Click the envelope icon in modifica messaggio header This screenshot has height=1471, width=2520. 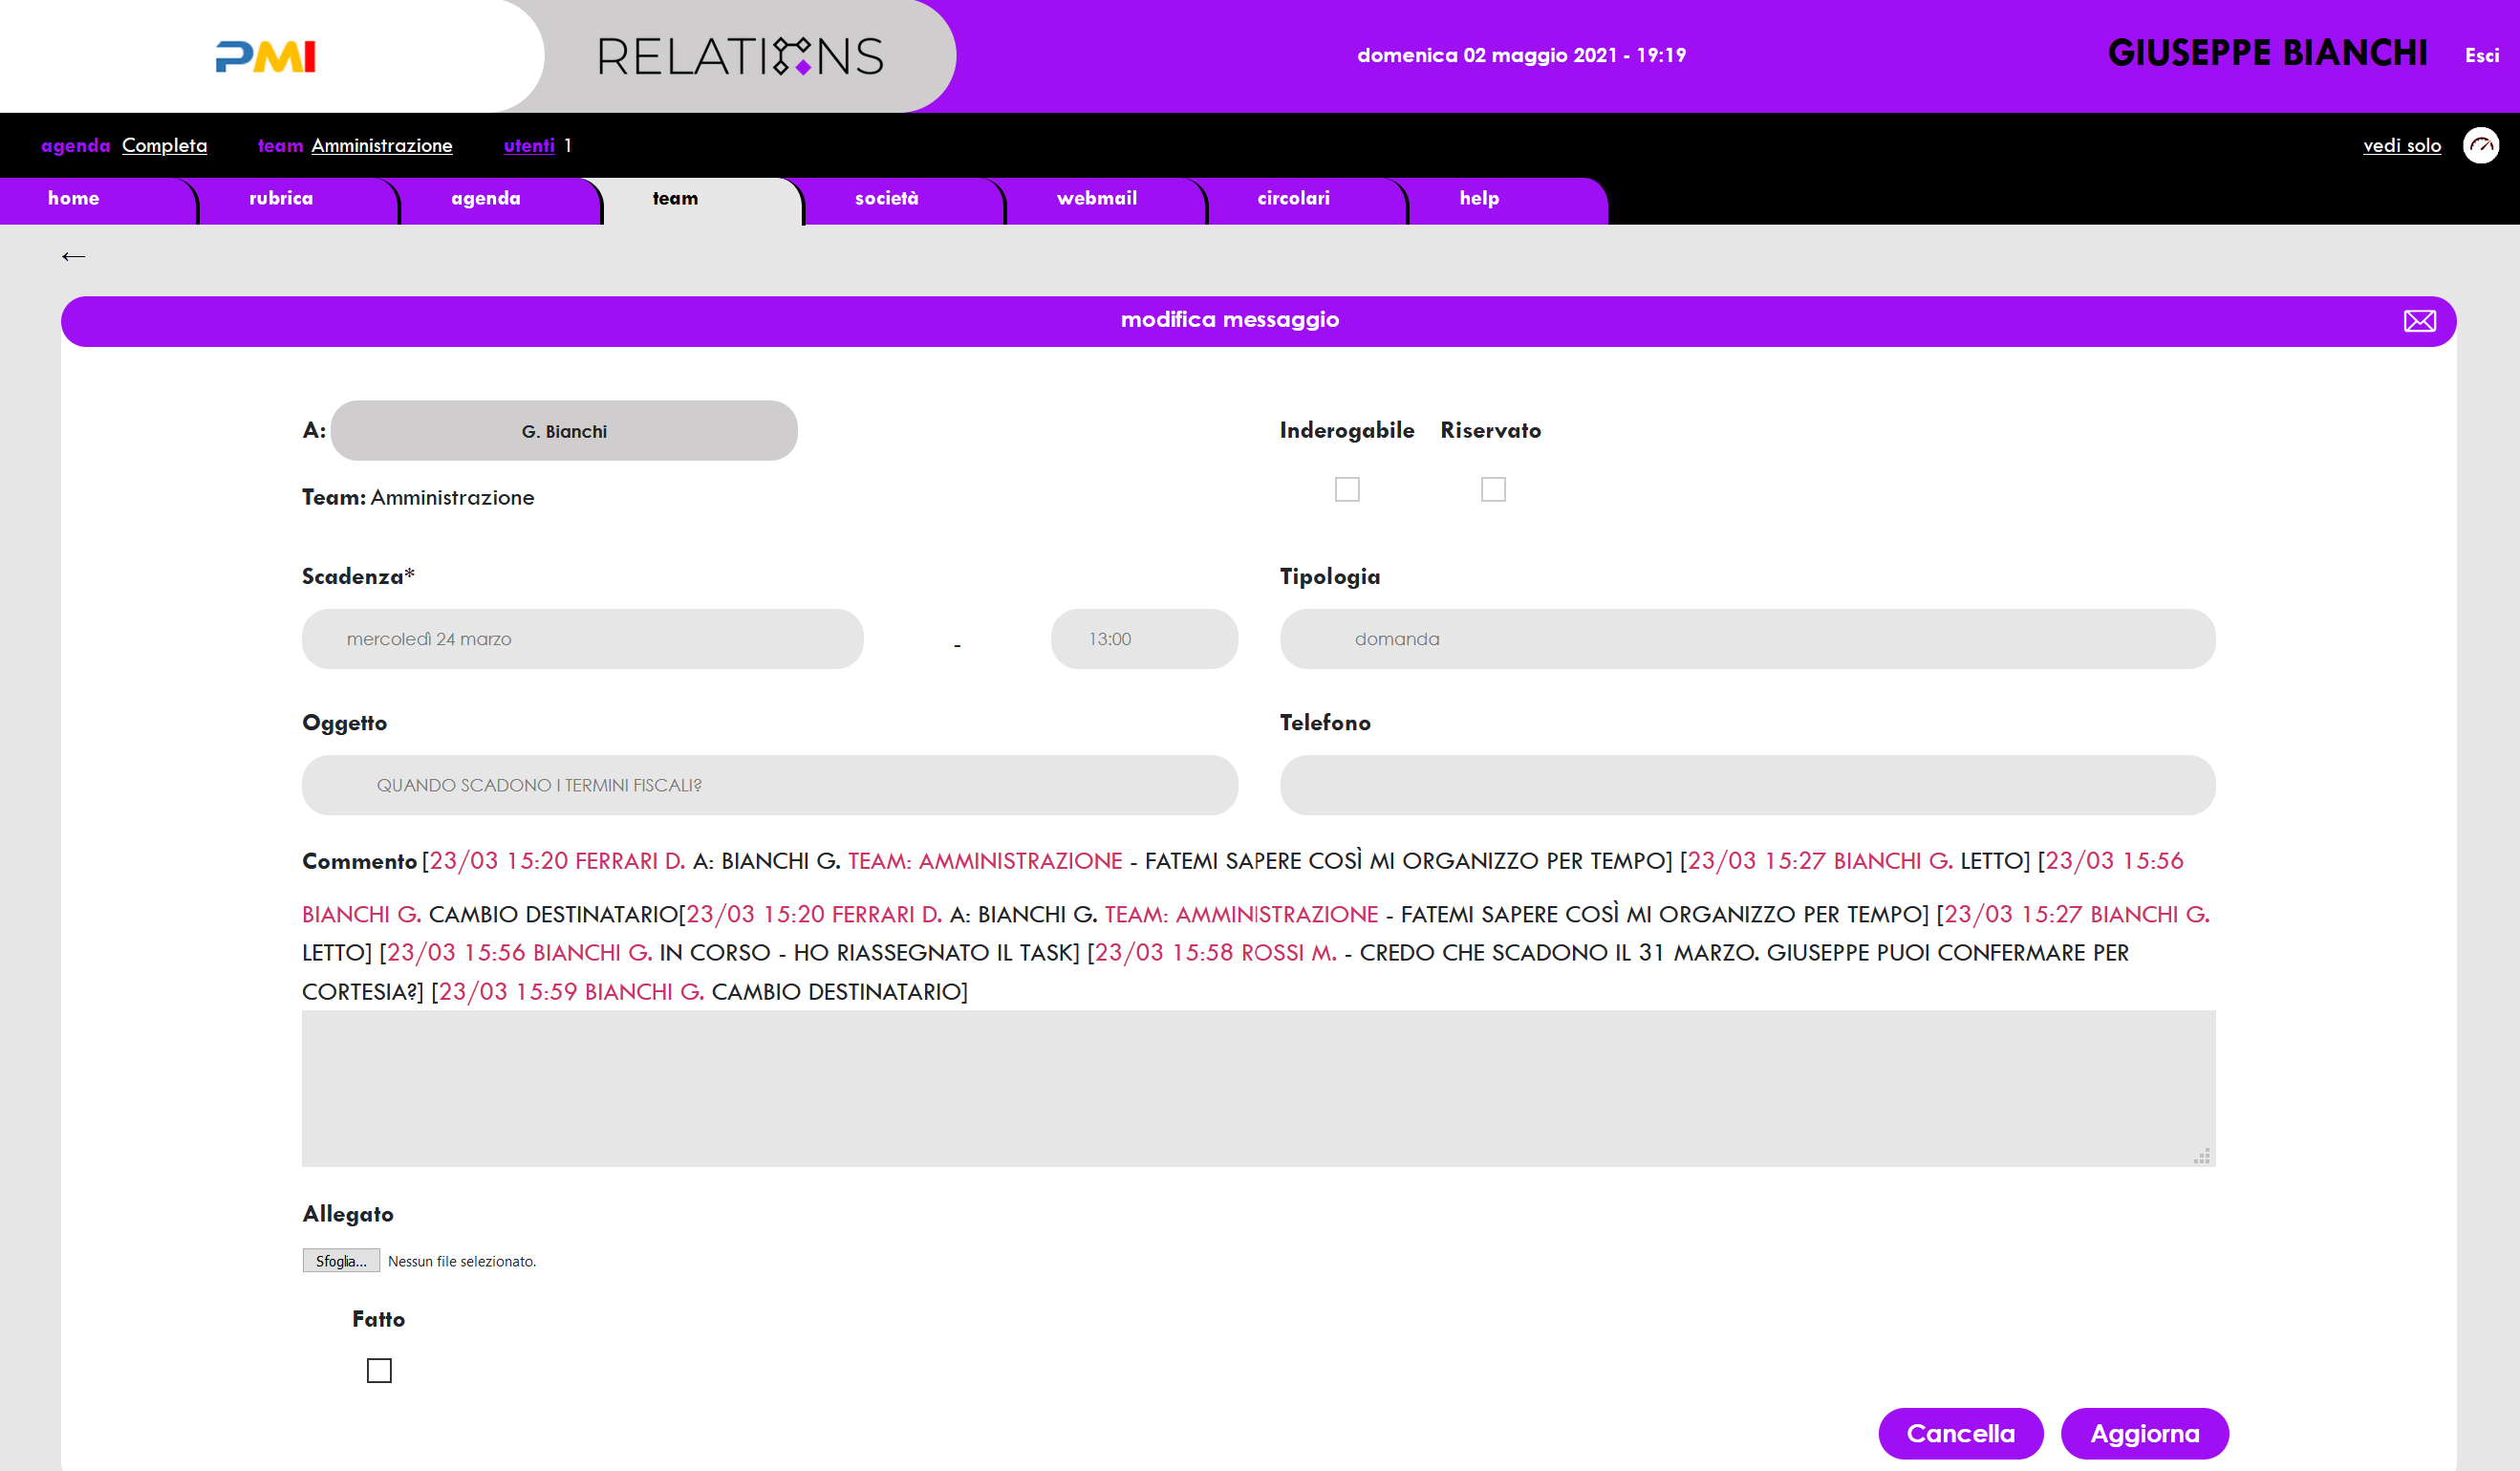(x=2419, y=321)
